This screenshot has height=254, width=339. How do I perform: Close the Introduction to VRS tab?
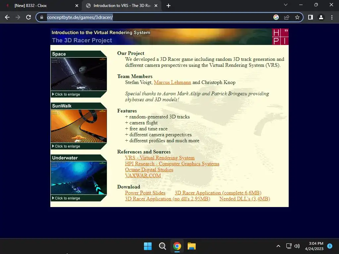(x=156, y=6)
